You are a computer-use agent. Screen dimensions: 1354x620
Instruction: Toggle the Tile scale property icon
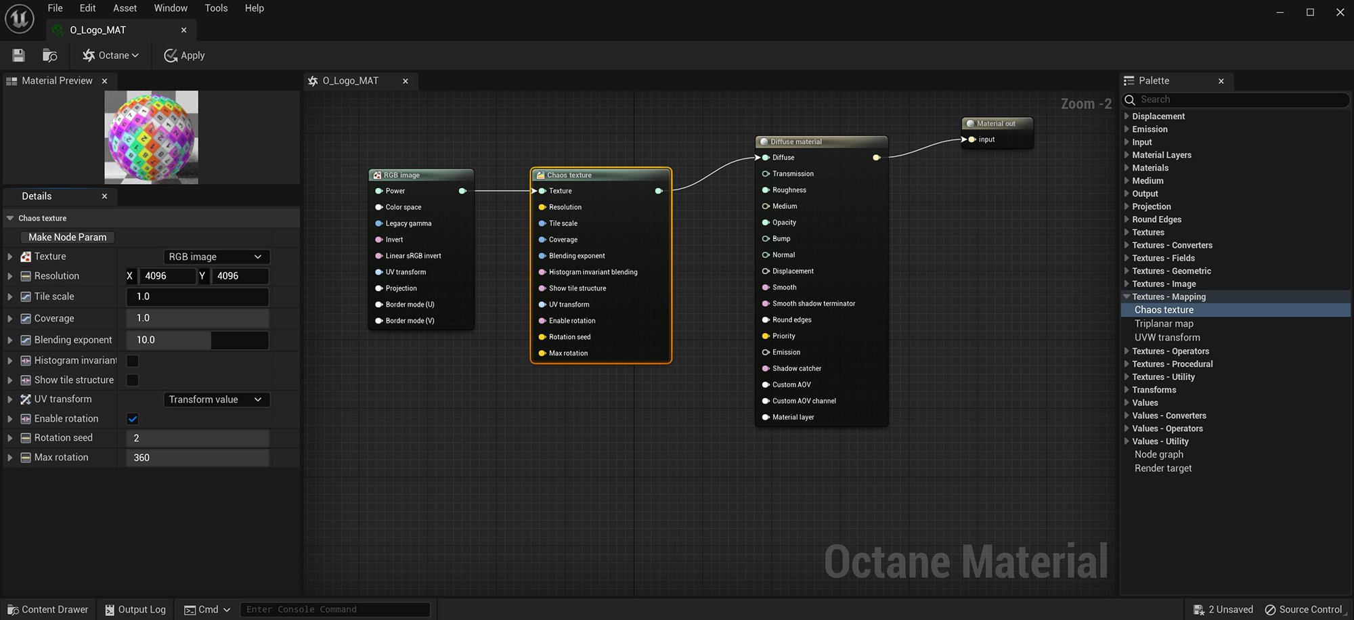[x=26, y=296]
